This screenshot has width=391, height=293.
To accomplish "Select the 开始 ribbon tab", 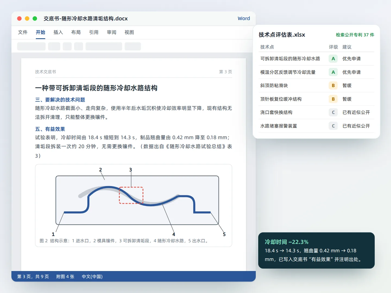I will [40, 32].
